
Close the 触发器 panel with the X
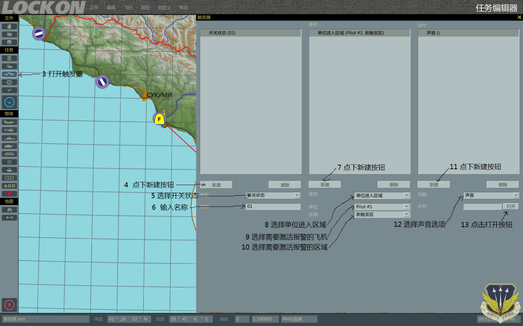click(519, 18)
